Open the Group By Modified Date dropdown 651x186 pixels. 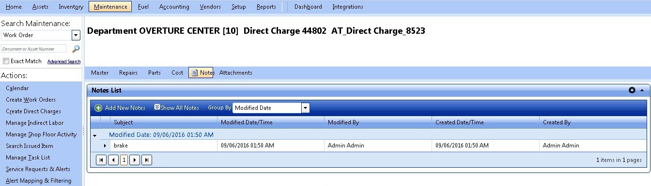pos(305,108)
